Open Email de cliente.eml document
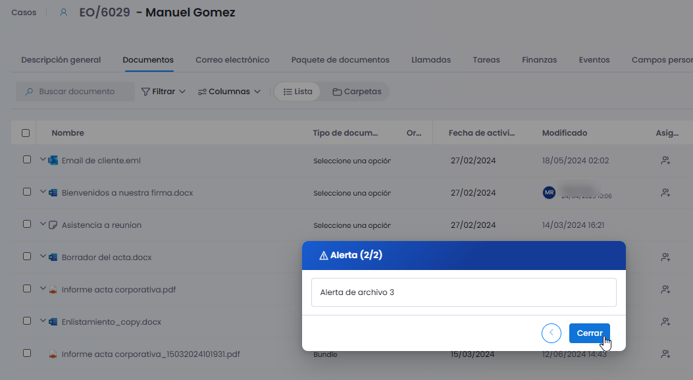Screen dimensions: 693x380 101,161
